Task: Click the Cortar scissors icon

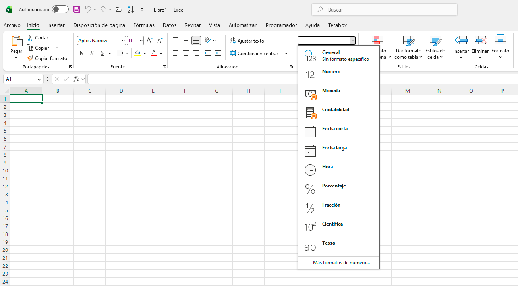Action: pyautogui.click(x=30, y=37)
